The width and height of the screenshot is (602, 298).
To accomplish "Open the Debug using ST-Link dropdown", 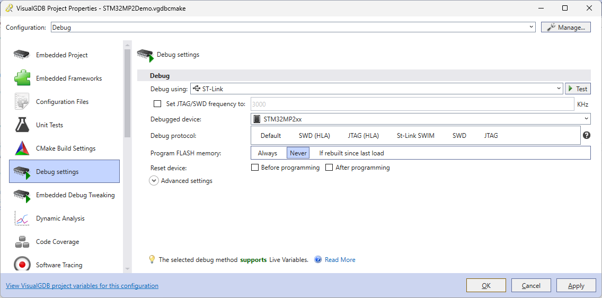I will (377, 89).
